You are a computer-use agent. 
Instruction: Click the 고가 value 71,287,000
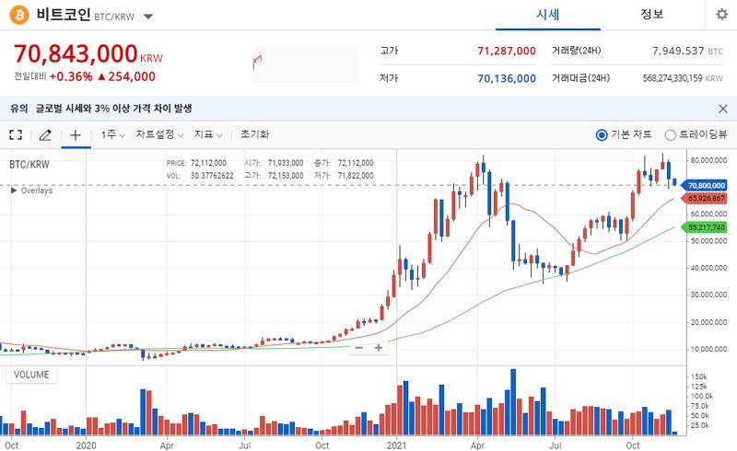507,51
